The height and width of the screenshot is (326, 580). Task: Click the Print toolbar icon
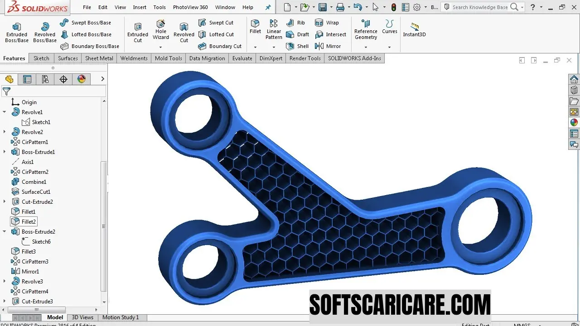pos(340,7)
